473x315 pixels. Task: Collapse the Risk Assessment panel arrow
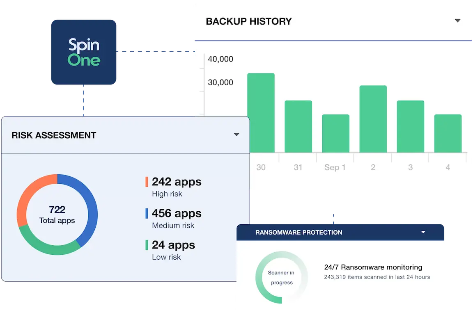coord(236,135)
